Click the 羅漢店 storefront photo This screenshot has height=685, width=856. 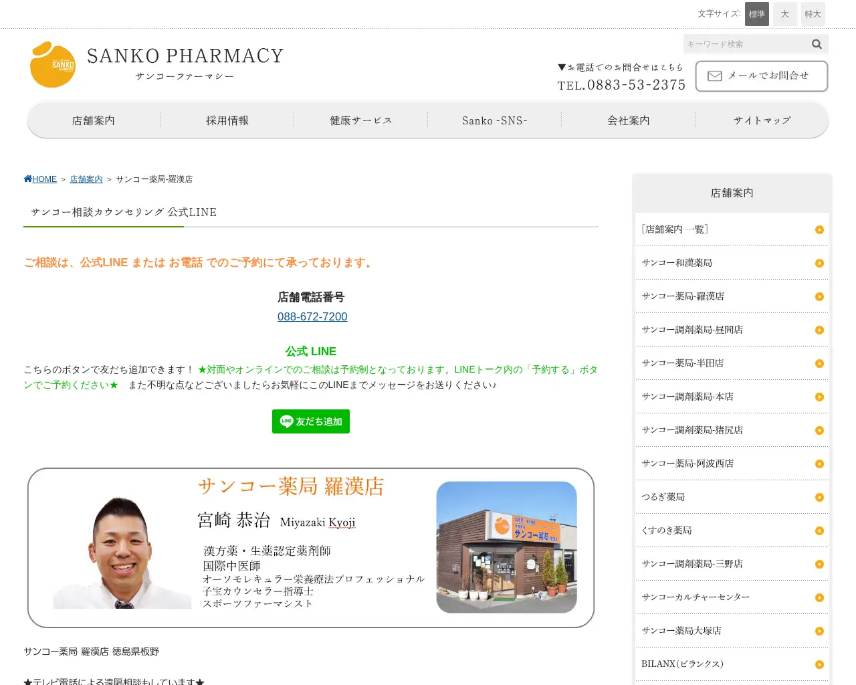(507, 547)
